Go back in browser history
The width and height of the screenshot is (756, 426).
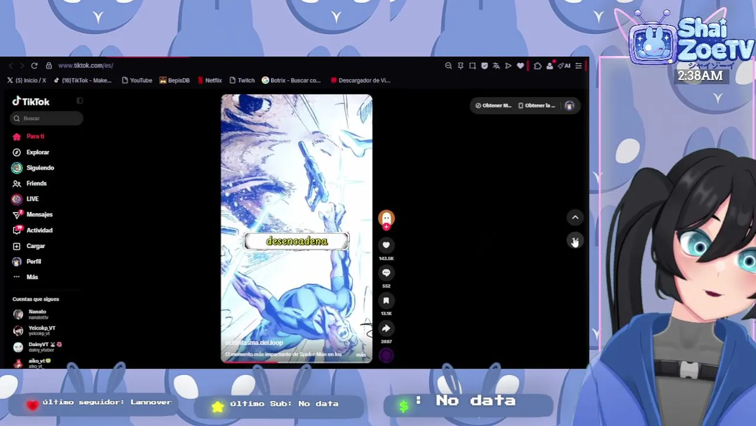click(x=11, y=66)
